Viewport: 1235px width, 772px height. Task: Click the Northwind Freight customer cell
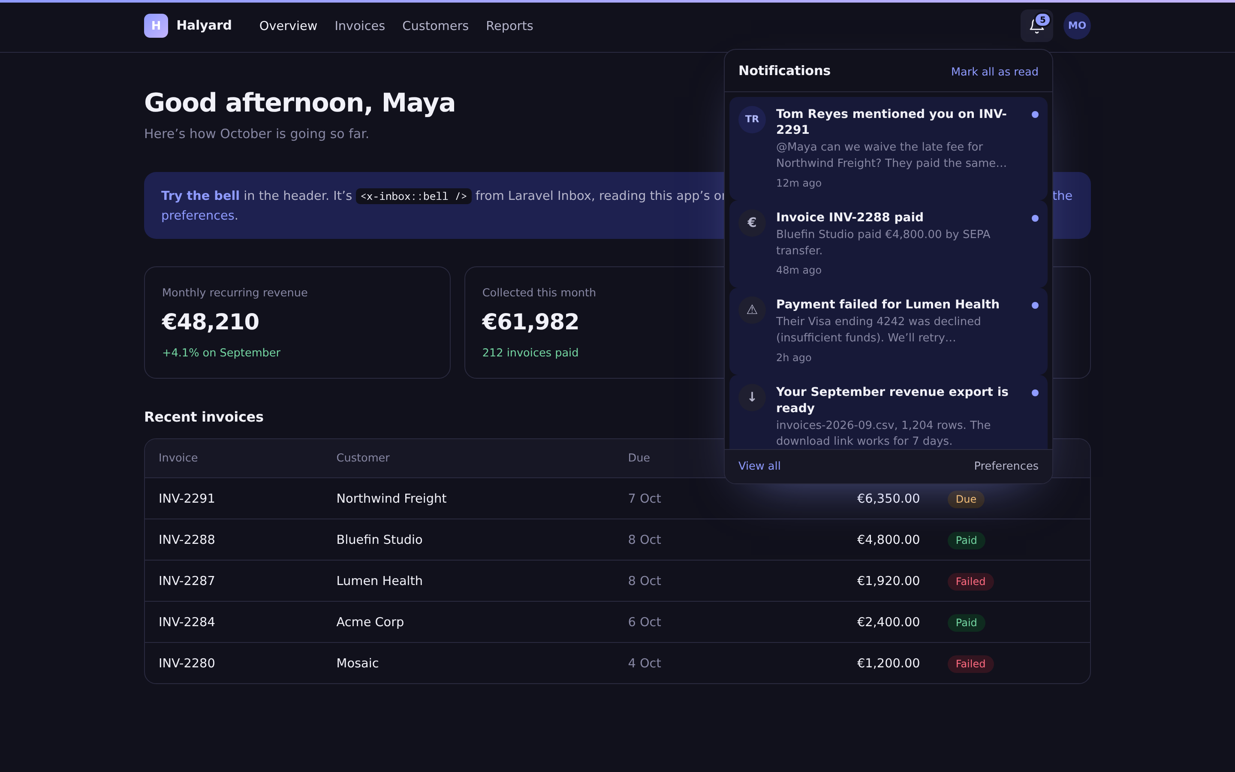pyautogui.click(x=392, y=498)
